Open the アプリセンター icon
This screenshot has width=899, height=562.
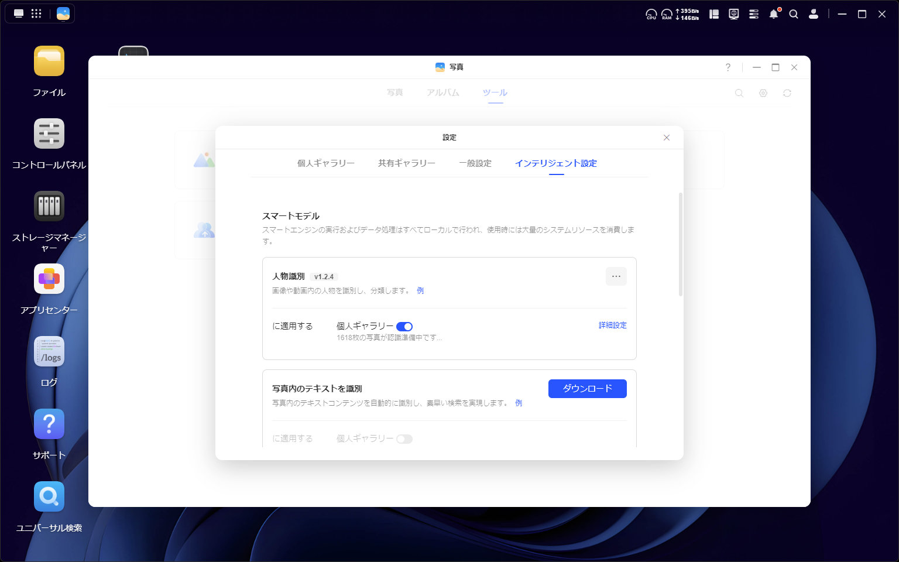pos(49,279)
